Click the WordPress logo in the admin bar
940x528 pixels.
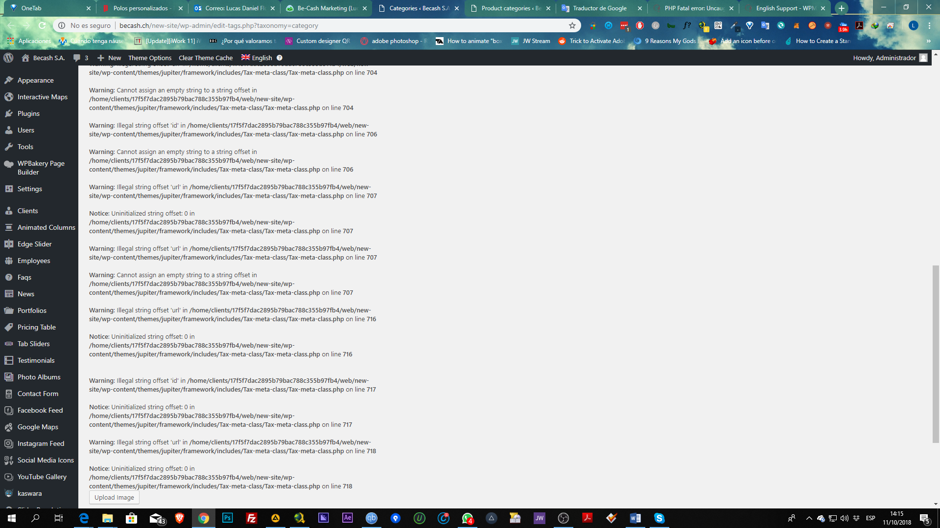click(8, 58)
